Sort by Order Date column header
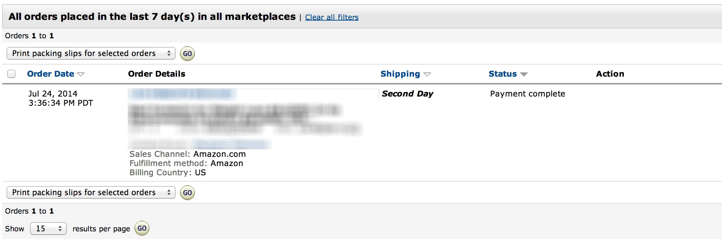The height and width of the screenshot is (242, 722). click(51, 74)
